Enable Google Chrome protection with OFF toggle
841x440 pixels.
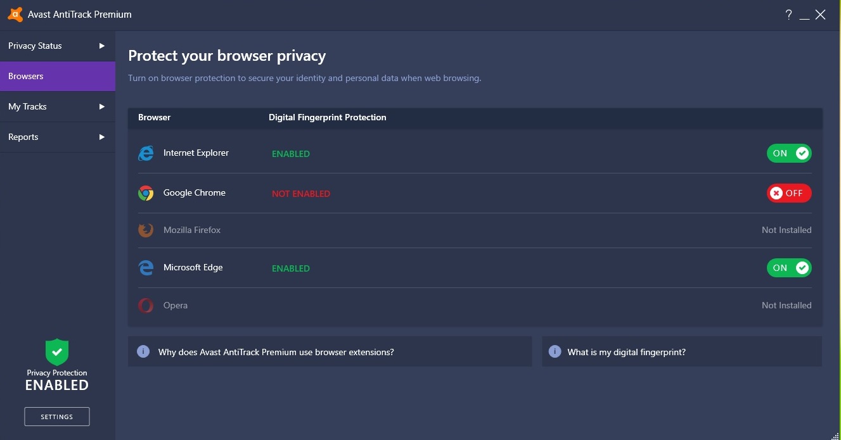(x=789, y=193)
